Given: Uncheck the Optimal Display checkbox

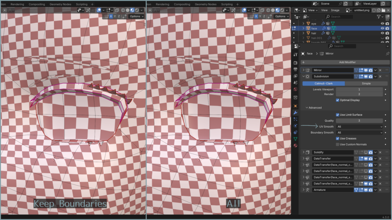Looking at the screenshot, I should coord(337,100).
